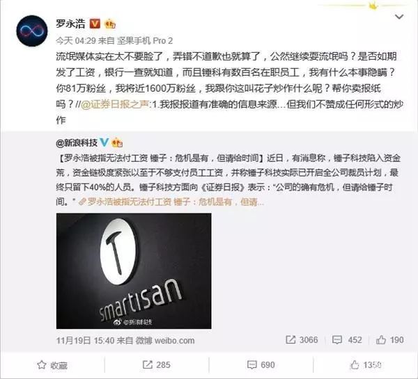Click the membership badge next to 罗永浩
418x379 pixels.
point(110,24)
